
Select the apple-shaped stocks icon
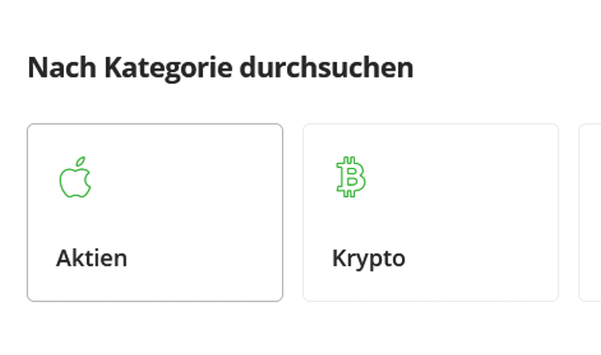(x=75, y=177)
